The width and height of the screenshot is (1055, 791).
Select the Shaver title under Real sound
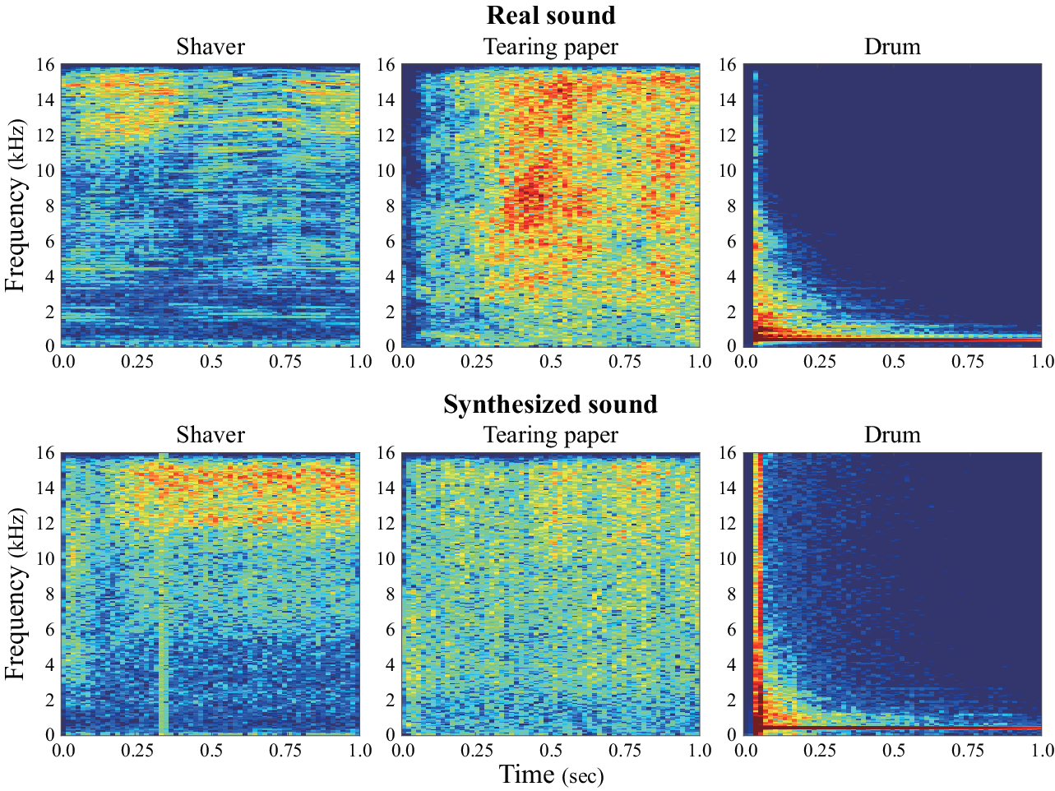pos(211,47)
